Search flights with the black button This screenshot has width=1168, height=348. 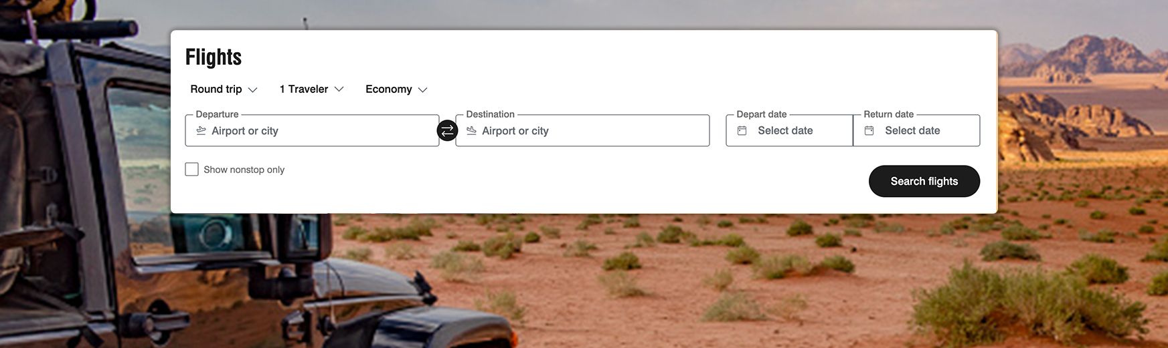924,181
